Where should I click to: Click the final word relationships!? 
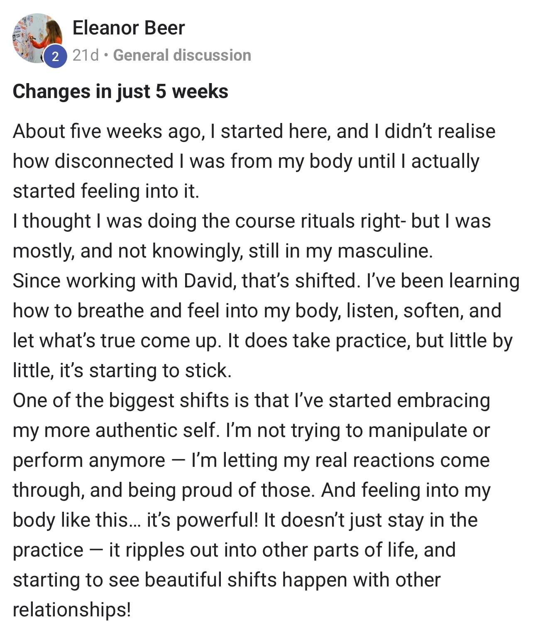click(72, 610)
